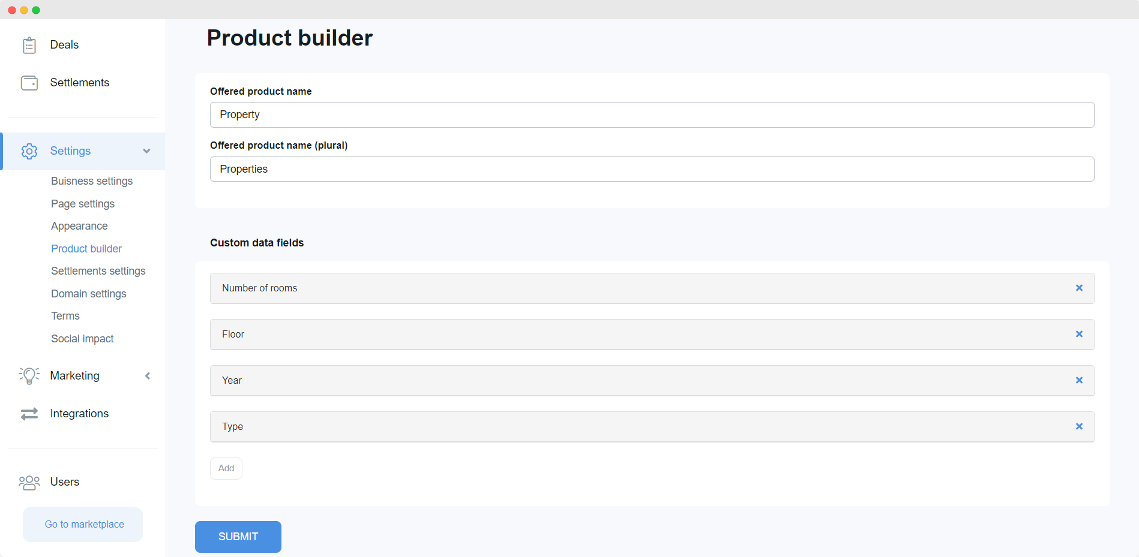The width and height of the screenshot is (1139, 557).
Task: Click the Settings gear icon
Action: tap(29, 151)
